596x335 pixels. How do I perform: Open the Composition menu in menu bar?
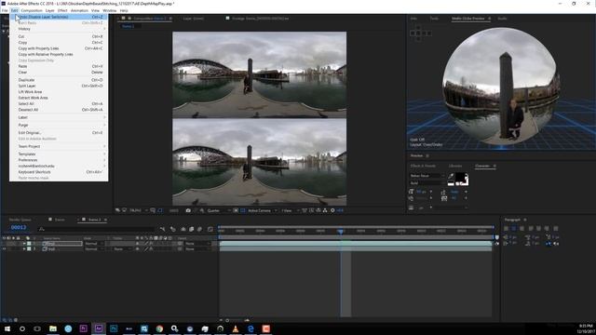[32, 10]
